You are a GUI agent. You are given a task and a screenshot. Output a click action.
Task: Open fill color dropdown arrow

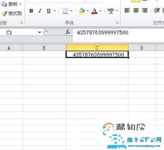[x=88, y=11]
